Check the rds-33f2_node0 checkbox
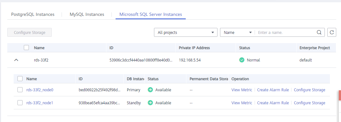Image resolution: width=341 pixels, height=122 pixels. [x=20, y=90]
